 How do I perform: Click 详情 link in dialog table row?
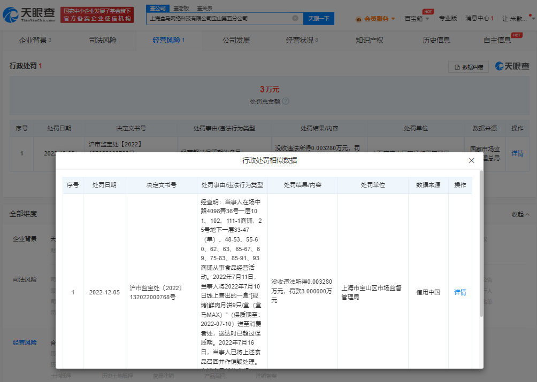tap(459, 292)
